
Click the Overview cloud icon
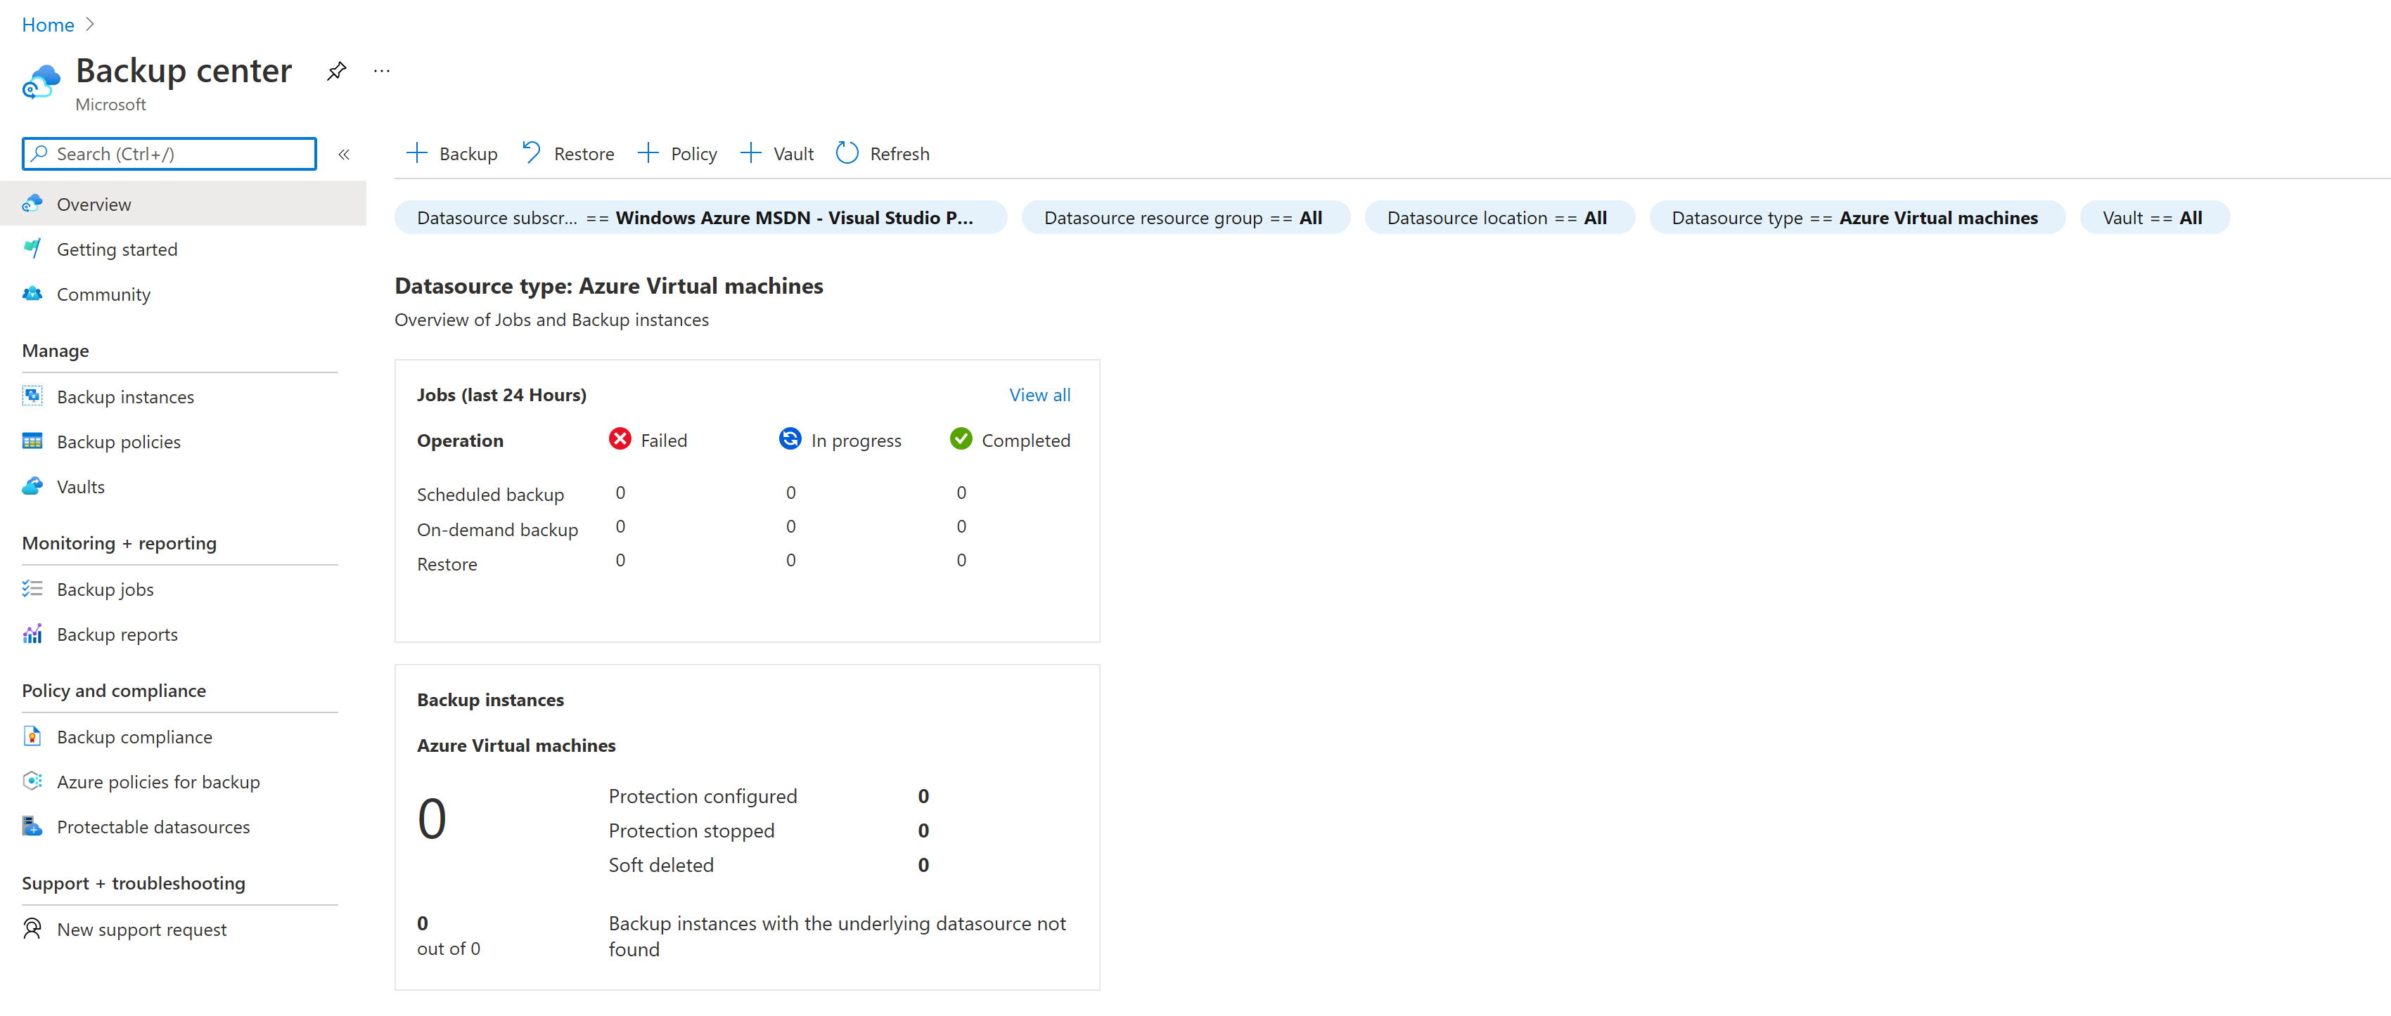(32, 203)
